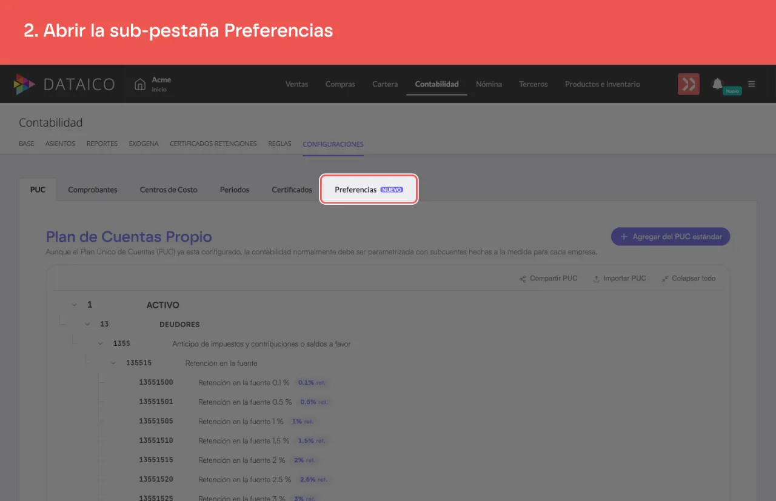Click Colapsar todo button
Image resolution: width=776 pixels, height=501 pixels.
(x=689, y=279)
